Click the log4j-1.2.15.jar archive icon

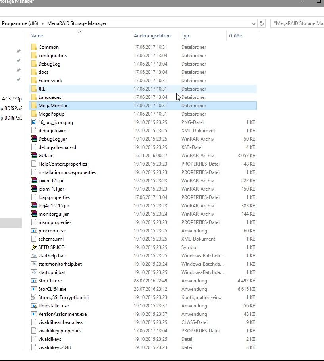tap(34, 206)
